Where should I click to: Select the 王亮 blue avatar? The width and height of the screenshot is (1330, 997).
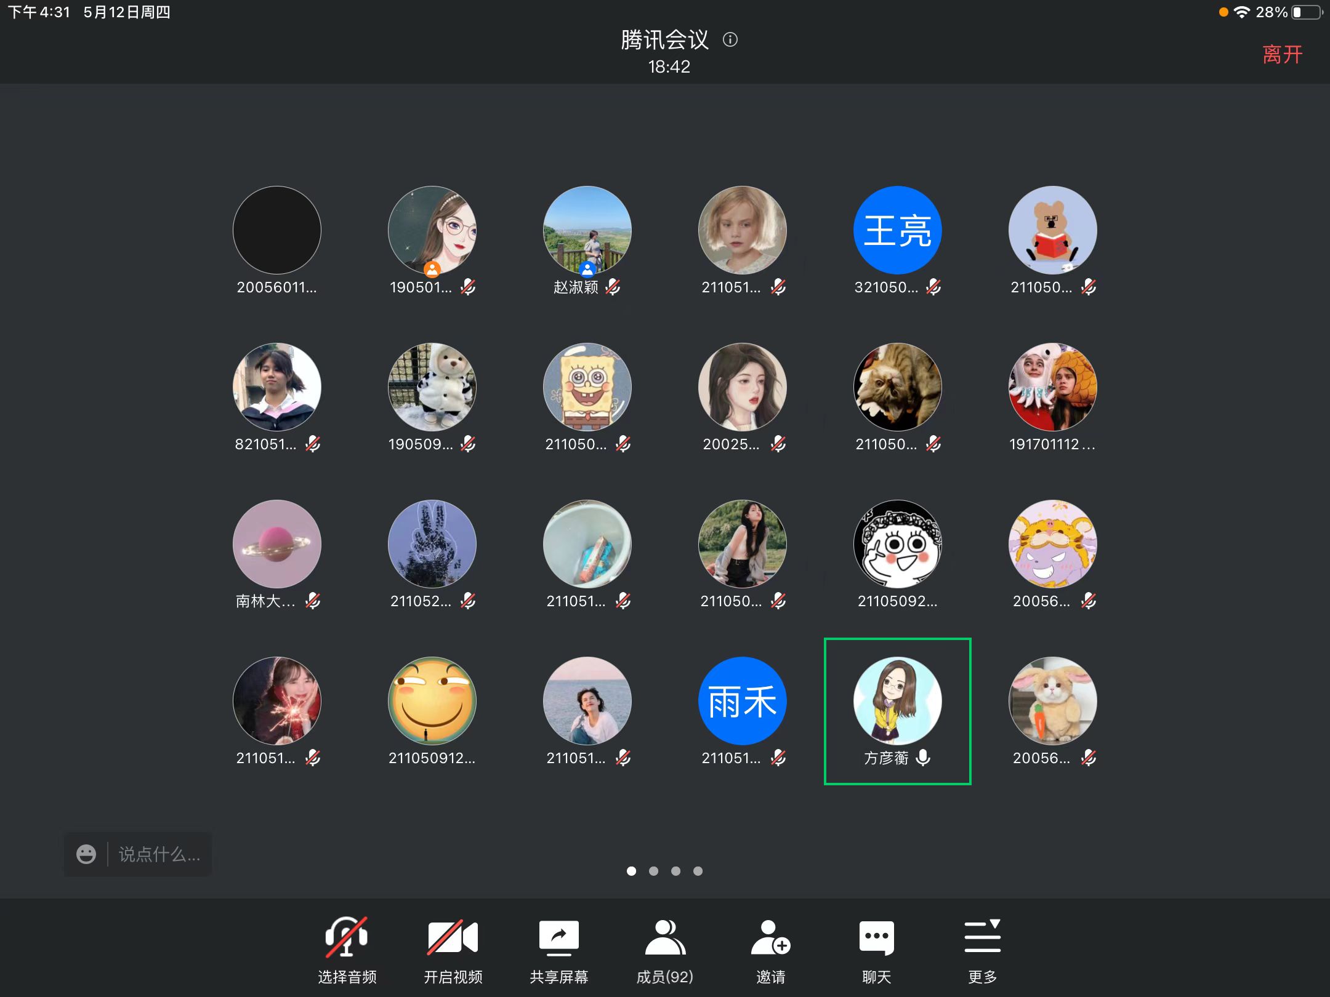[897, 230]
